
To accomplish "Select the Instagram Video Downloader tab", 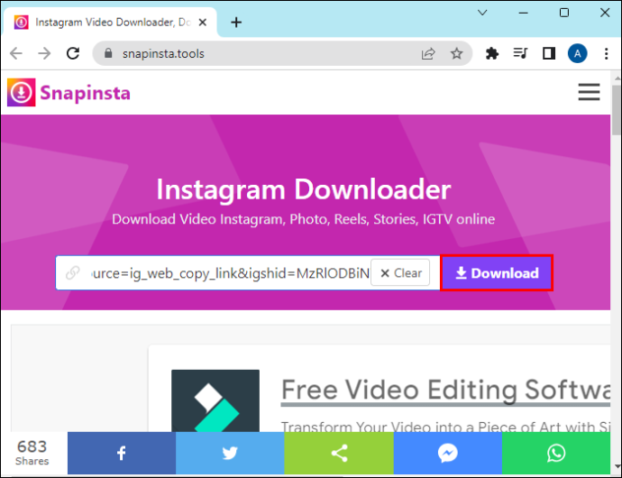I will pos(110,23).
